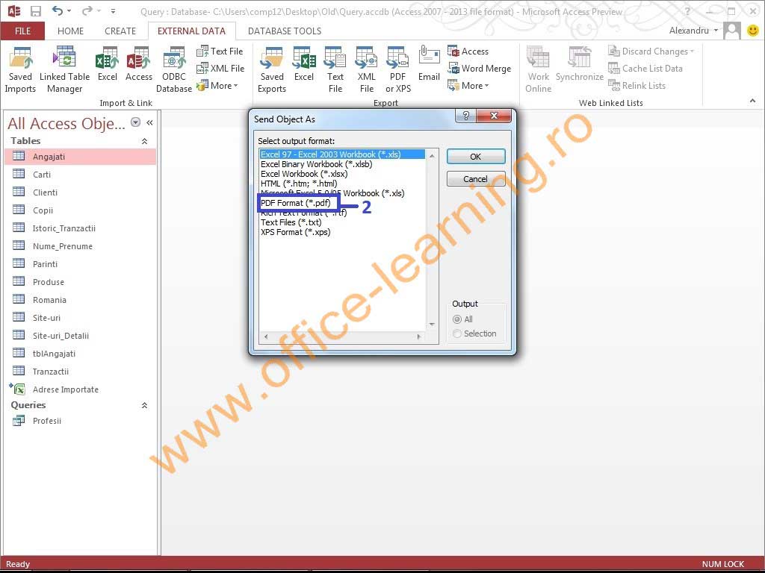Click Cache List Data

pyautogui.click(x=645, y=68)
